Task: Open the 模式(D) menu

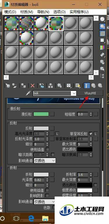Action: pyautogui.click(x=10, y=12)
